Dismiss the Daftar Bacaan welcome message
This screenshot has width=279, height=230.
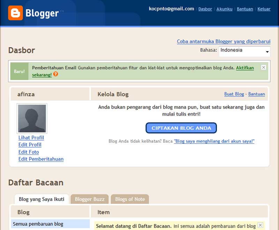point(260,225)
